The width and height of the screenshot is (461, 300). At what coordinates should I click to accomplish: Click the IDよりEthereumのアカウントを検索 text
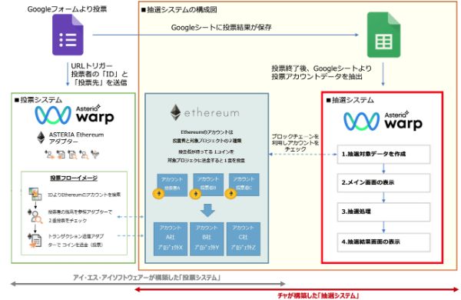tap(85, 195)
